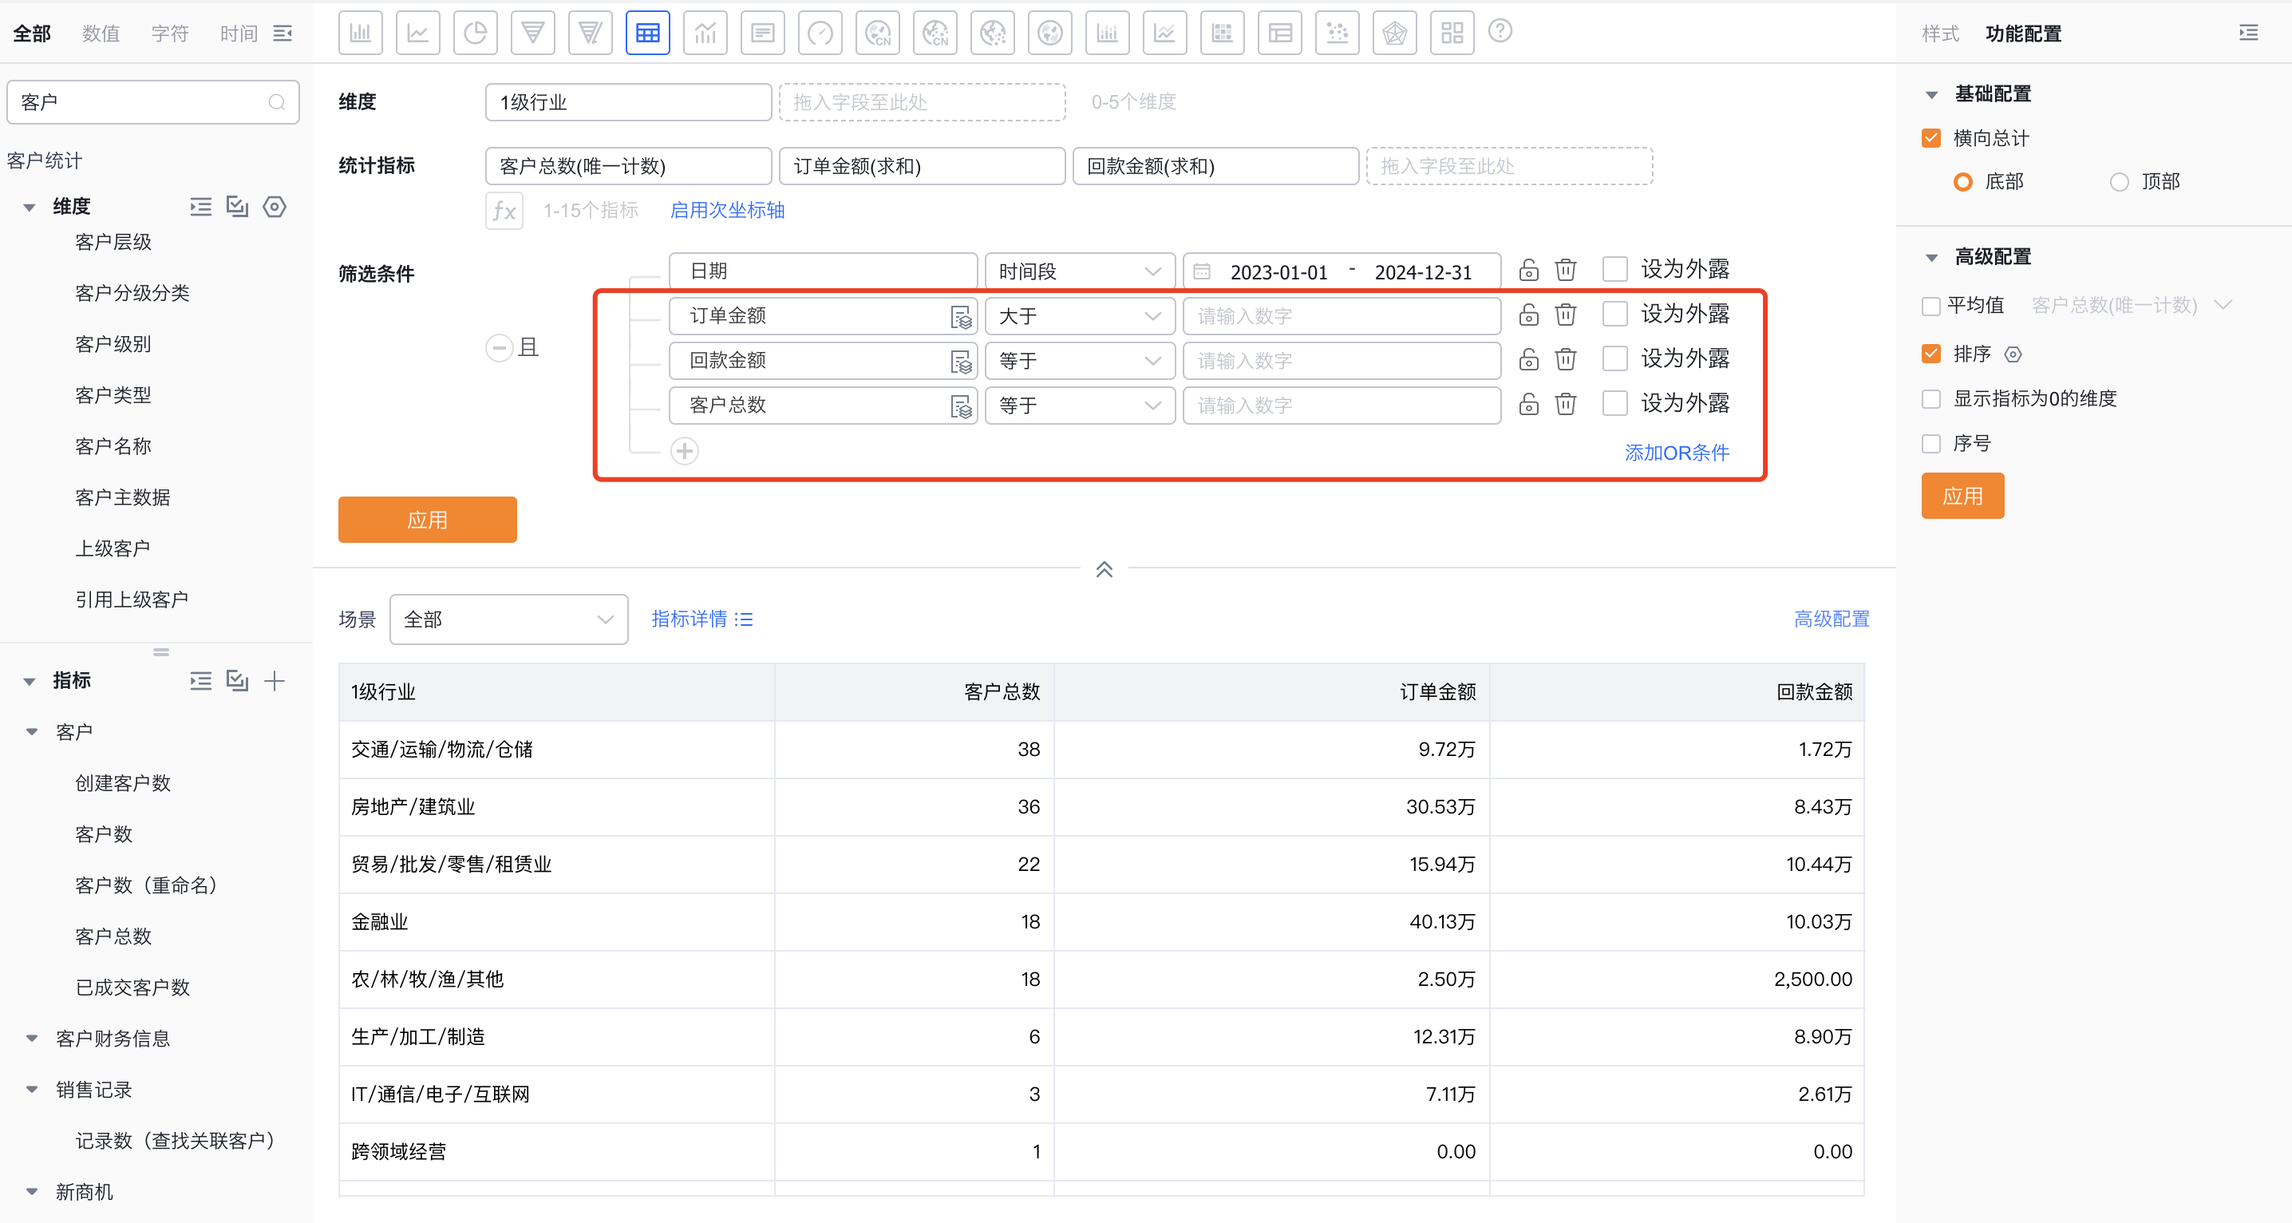This screenshot has height=1223, width=2292.
Task: Click the 添加OR条件 link
Action: click(x=1676, y=452)
